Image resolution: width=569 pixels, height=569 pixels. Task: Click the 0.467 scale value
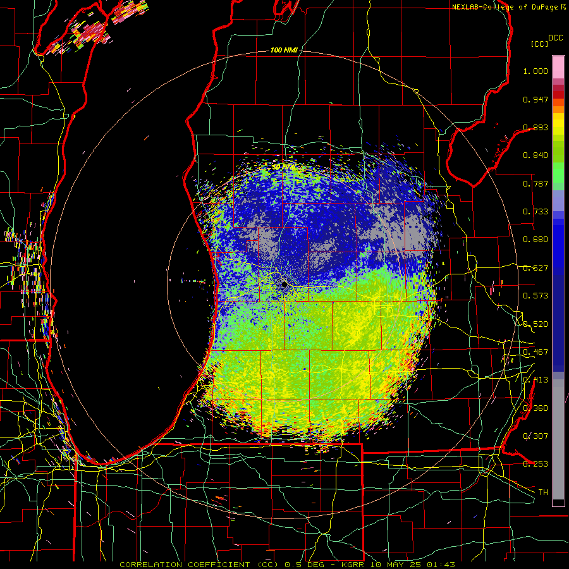tap(535, 352)
